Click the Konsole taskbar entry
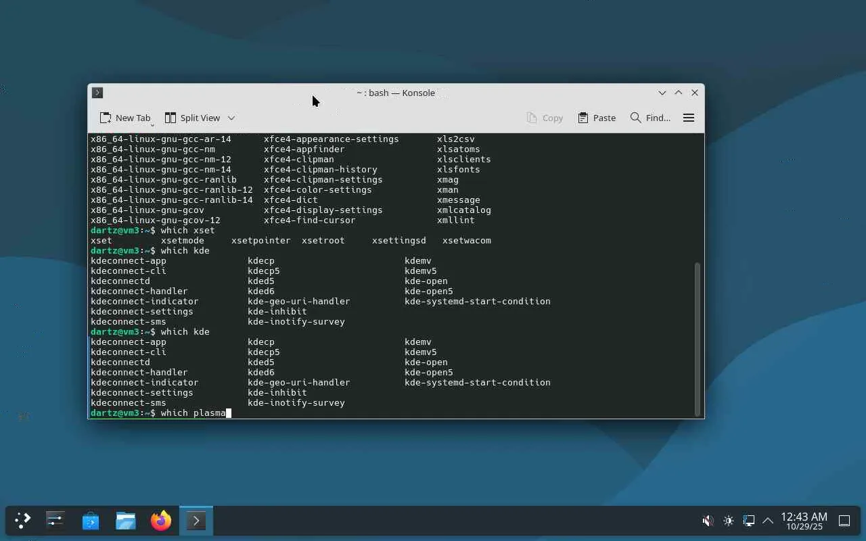The height and width of the screenshot is (541, 866). pos(196,520)
